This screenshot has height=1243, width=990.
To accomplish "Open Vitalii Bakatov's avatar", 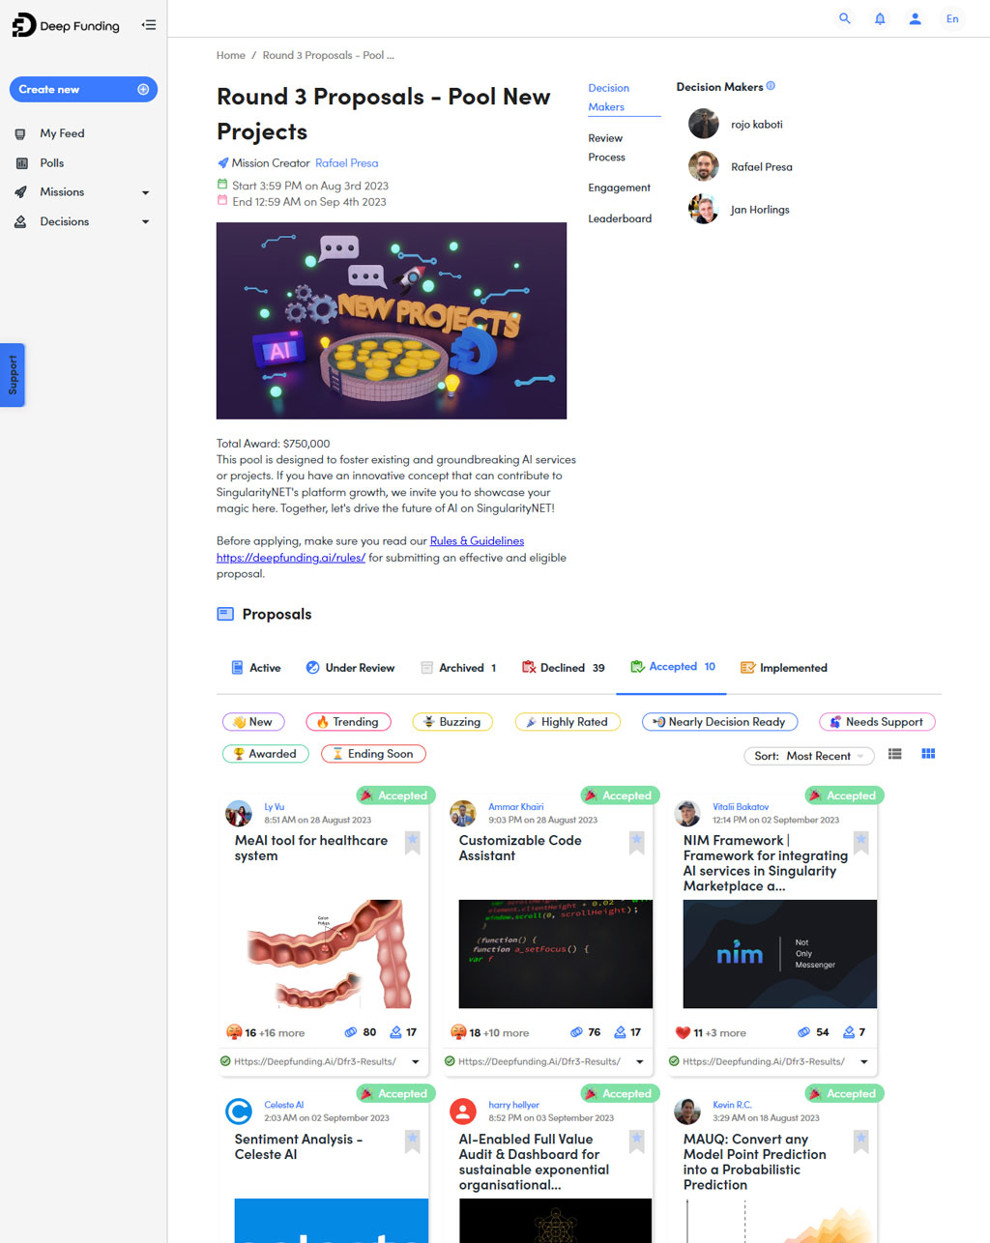I will [687, 813].
